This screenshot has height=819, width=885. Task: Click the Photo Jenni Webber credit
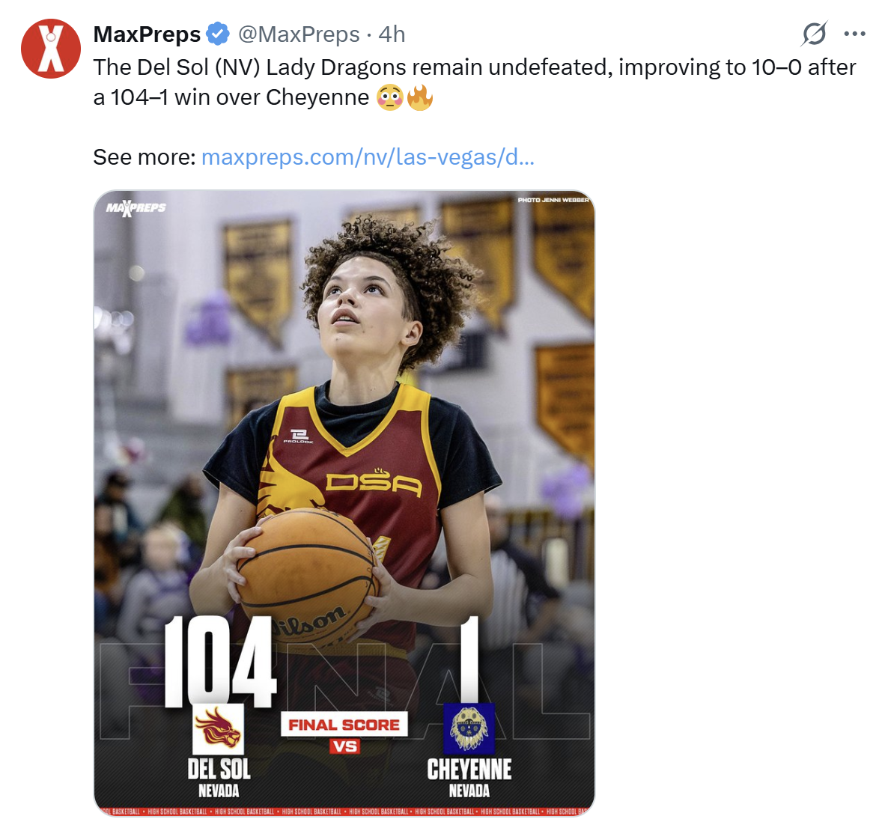554,200
